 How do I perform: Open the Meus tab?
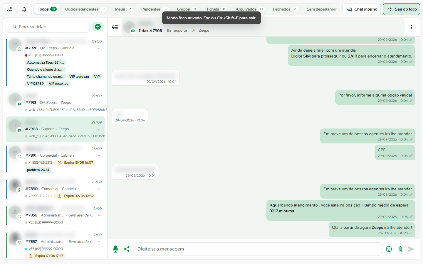123,9
